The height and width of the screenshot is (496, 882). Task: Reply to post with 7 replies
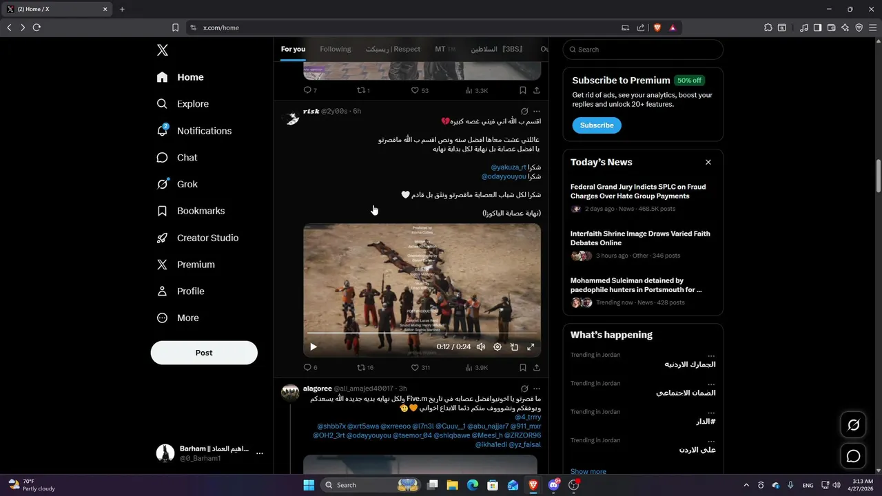(x=311, y=90)
